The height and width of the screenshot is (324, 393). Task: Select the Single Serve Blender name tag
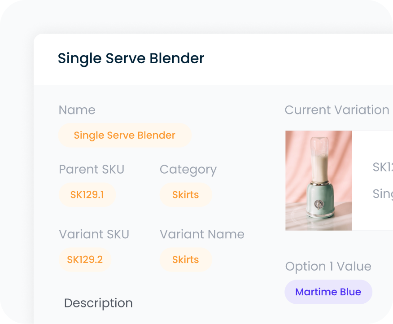(124, 135)
